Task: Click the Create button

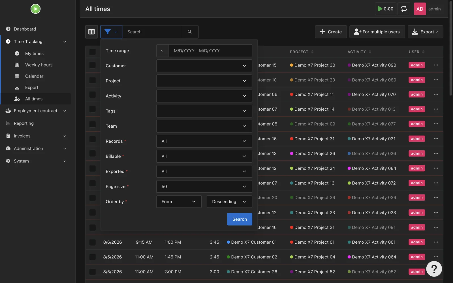Action: click(x=331, y=32)
